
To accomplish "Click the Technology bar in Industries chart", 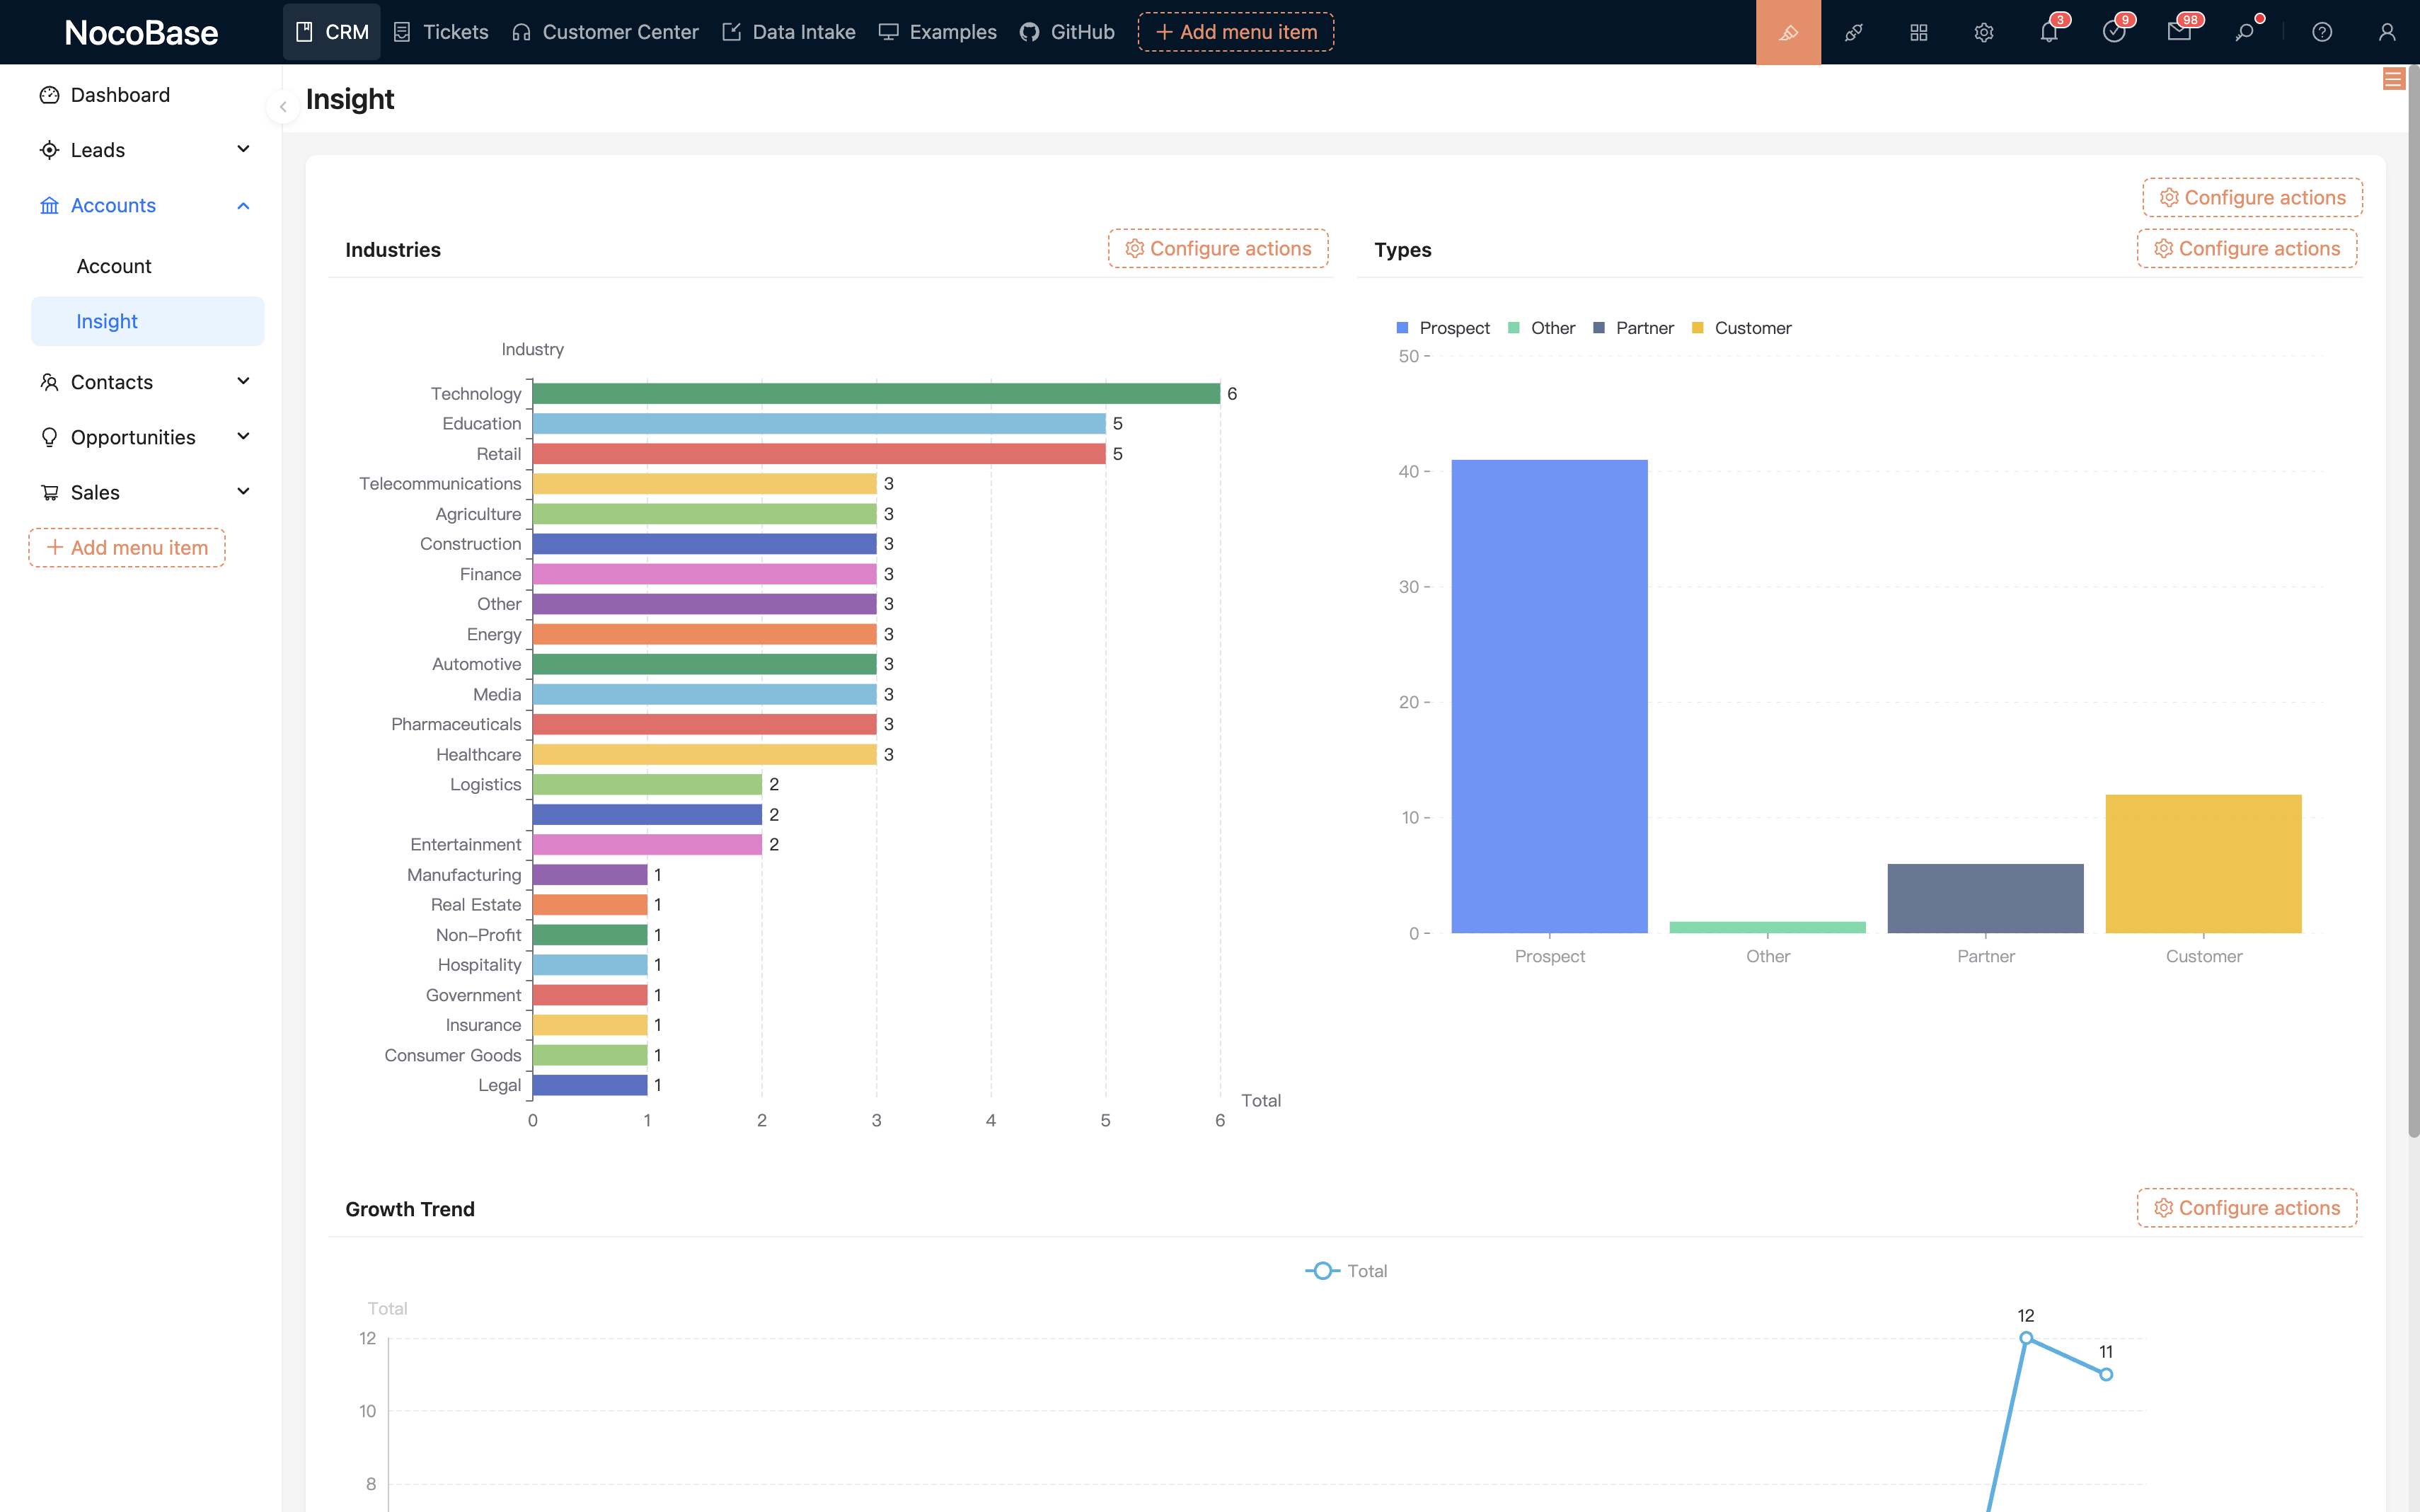I will 875,394.
